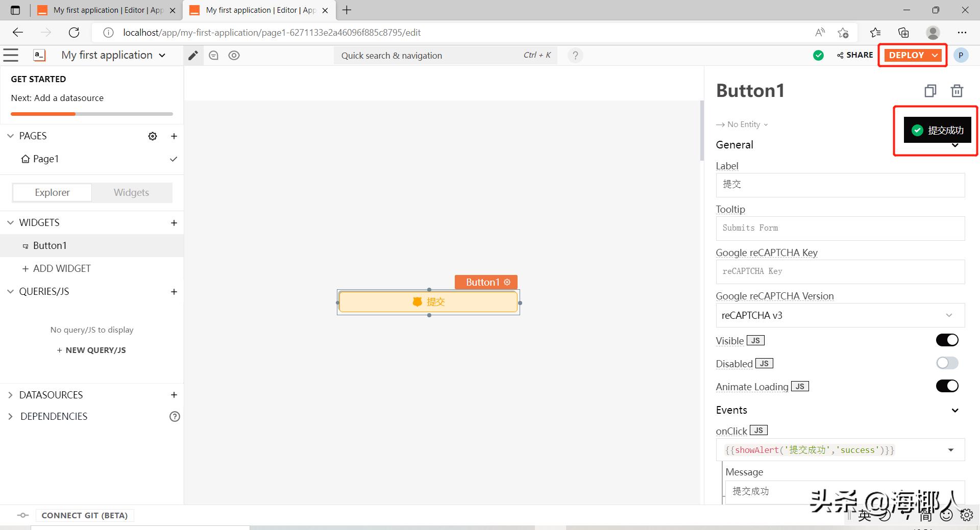Open Dependencies help icon
Viewport: 980px width, 530px height.
[x=175, y=417]
